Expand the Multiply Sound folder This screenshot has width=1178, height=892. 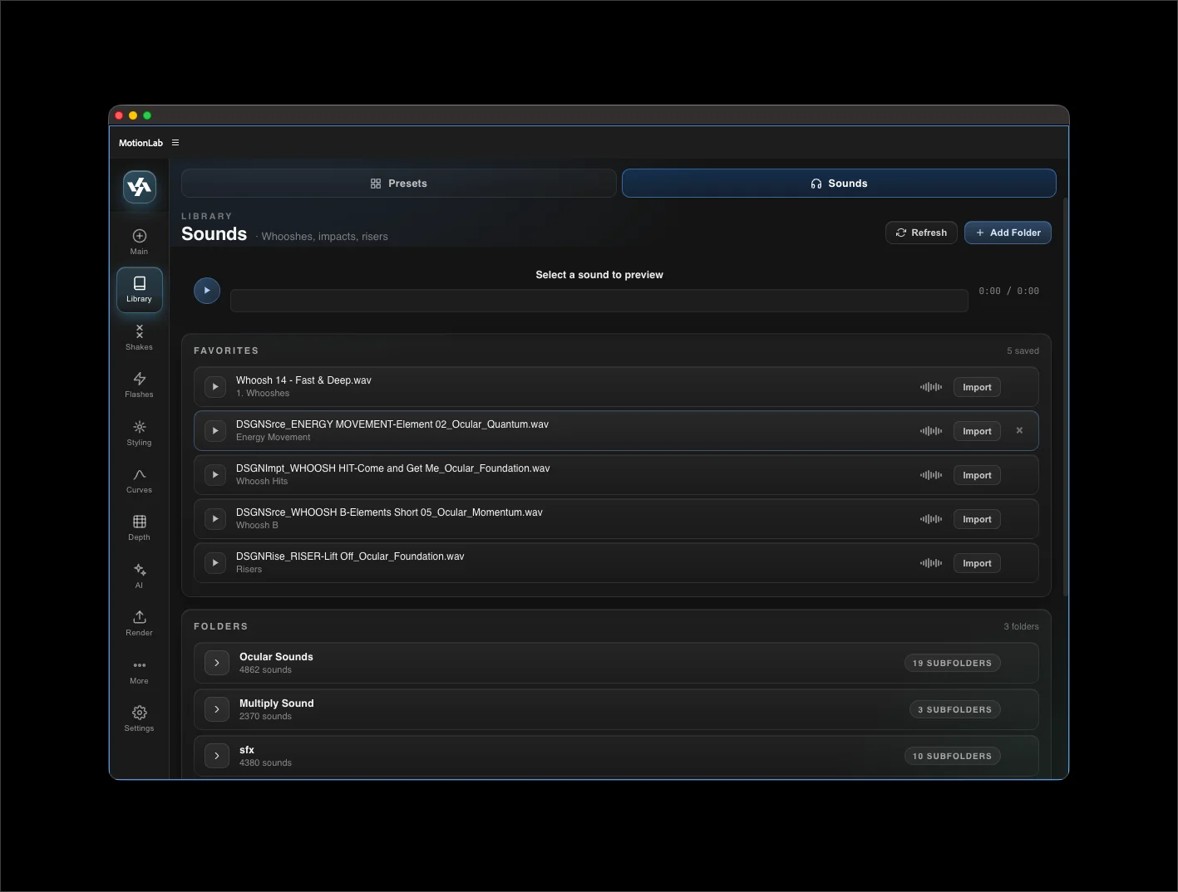tap(217, 709)
